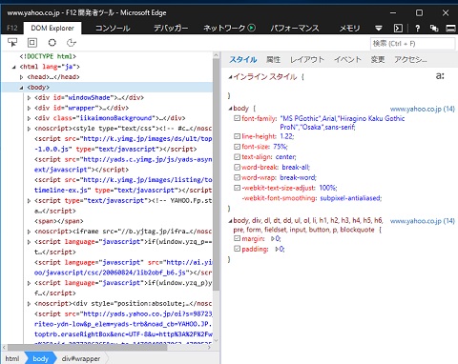Image resolution: width=458 pixels, height=364 pixels.
Task: Expand noscript iframe b.yjtag.jp node
Action: pos(29,232)
